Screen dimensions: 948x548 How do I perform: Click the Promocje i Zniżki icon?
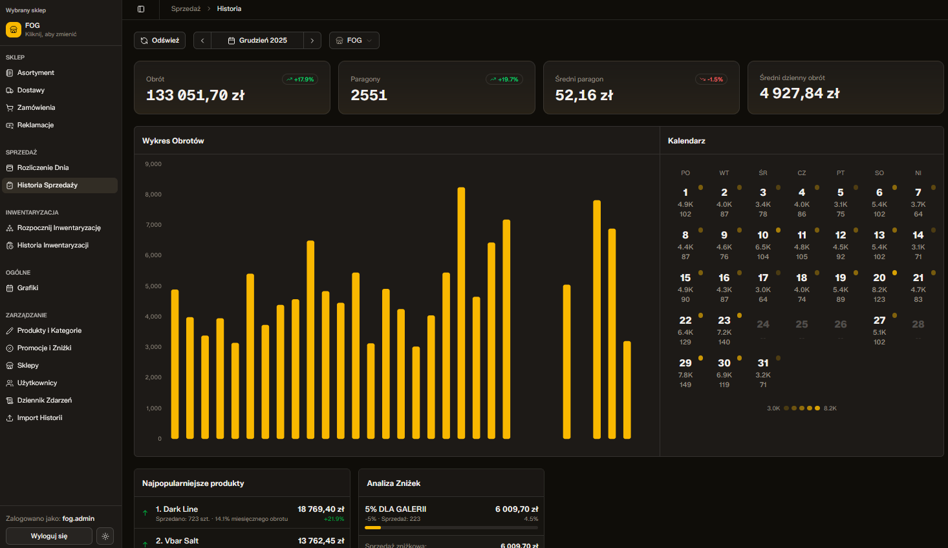pyautogui.click(x=10, y=348)
